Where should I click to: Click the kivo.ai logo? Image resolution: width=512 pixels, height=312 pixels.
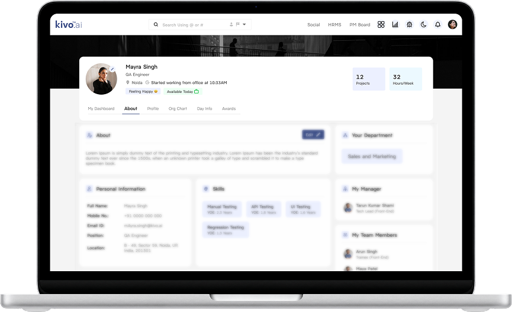point(69,24)
